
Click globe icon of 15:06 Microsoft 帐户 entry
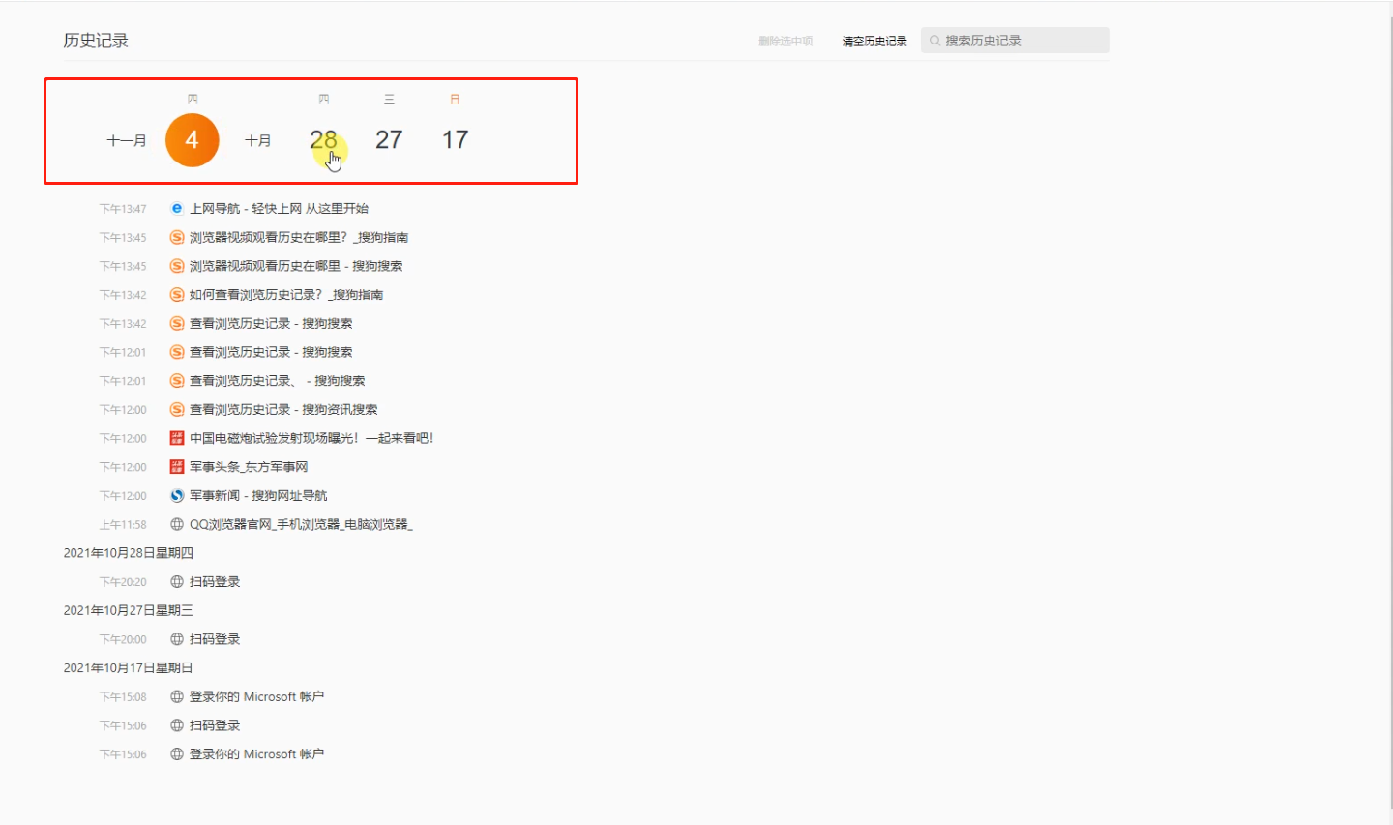177,754
